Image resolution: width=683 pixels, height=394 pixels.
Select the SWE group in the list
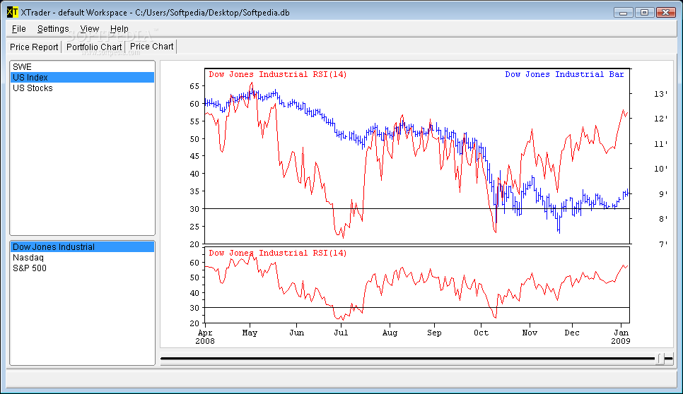coord(82,66)
